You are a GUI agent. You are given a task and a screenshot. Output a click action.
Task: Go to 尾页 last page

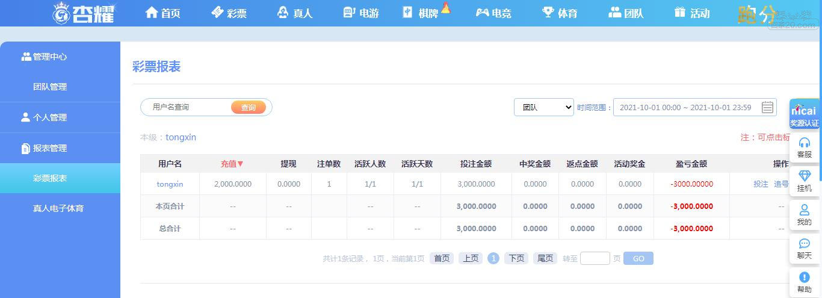[x=545, y=258]
